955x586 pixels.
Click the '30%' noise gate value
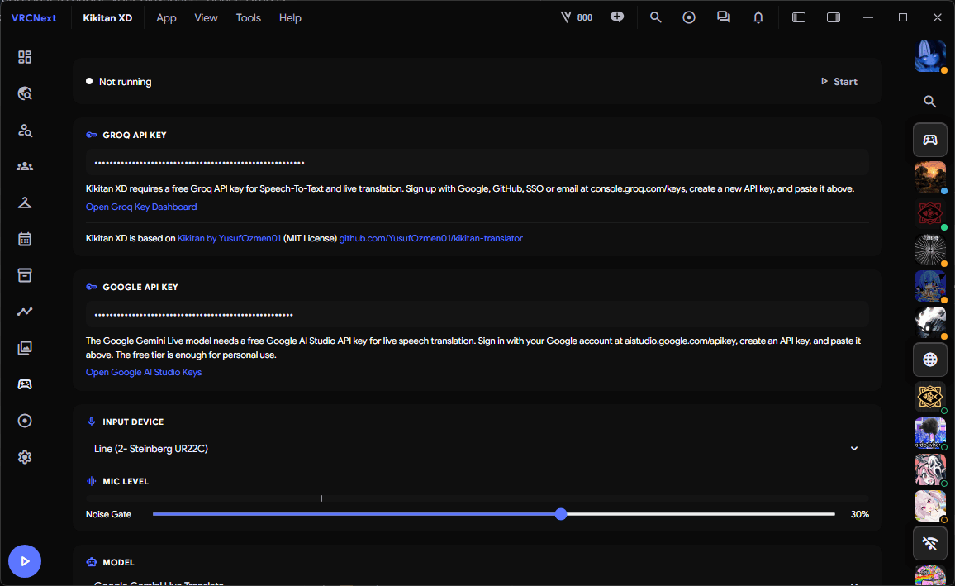[859, 514]
